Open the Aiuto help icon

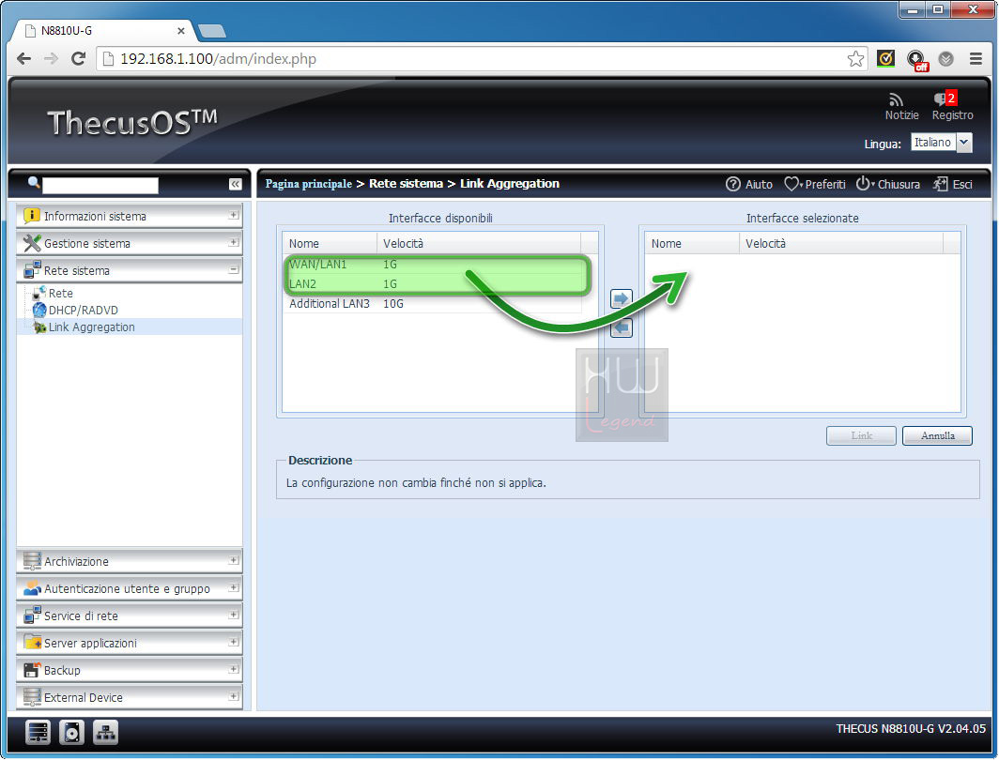(x=733, y=184)
